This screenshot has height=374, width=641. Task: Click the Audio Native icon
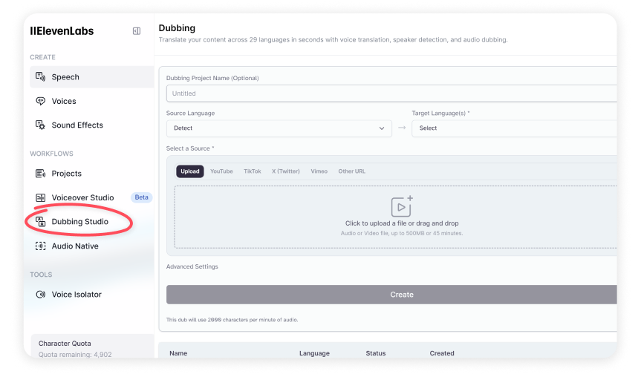(40, 246)
